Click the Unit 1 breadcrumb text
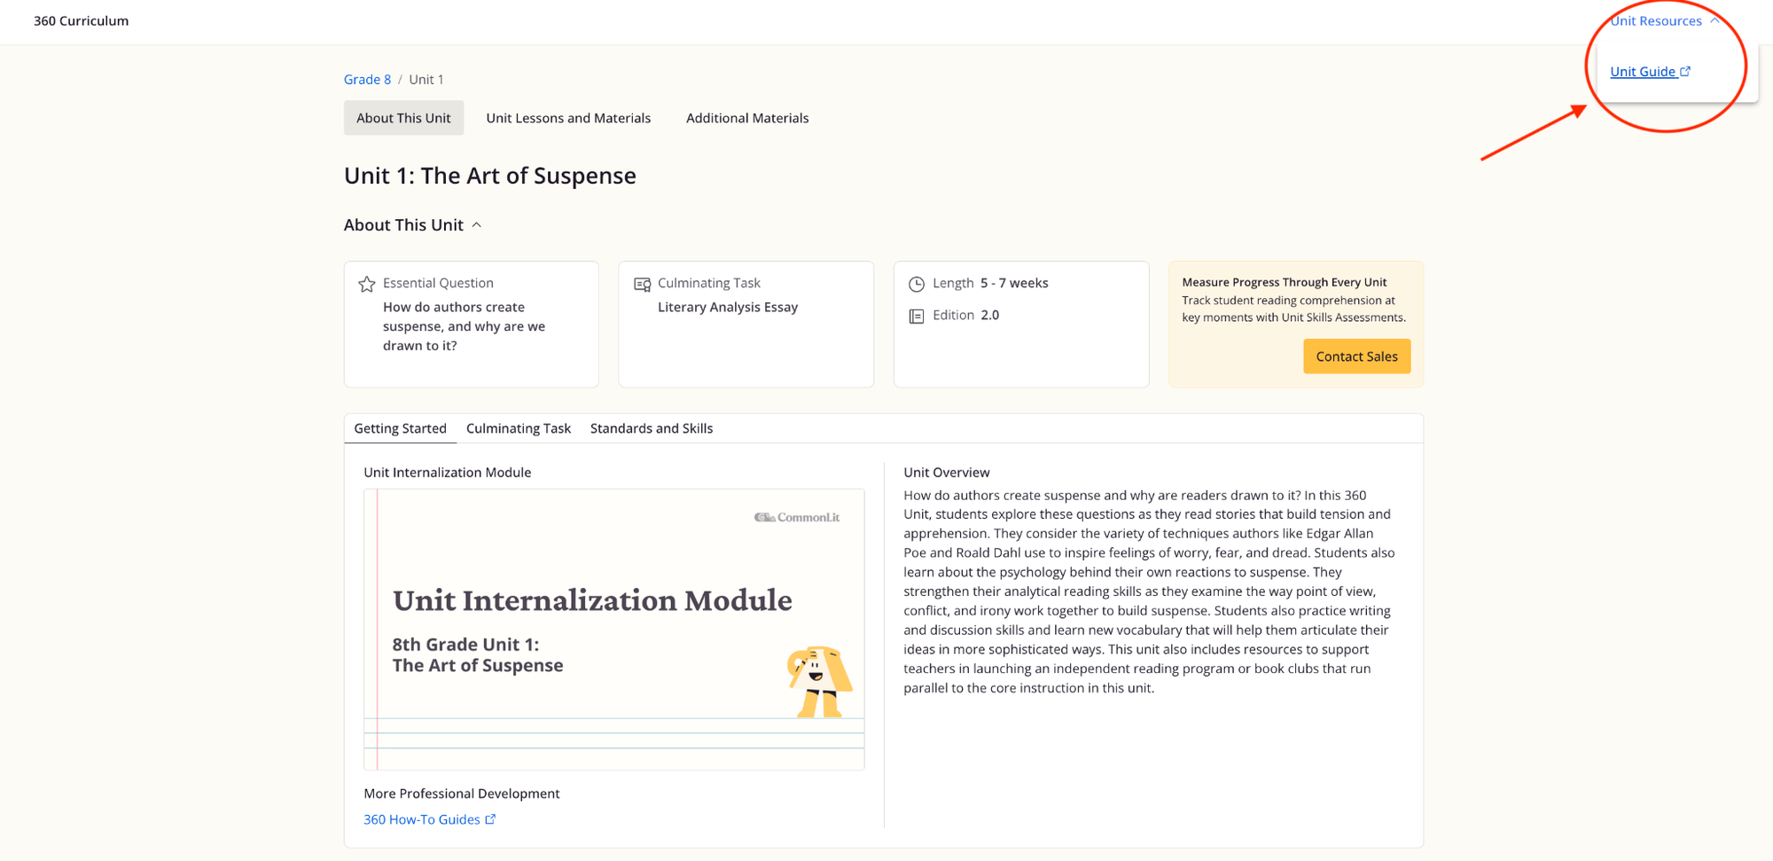1773x861 pixels. pyautogui.click(x=426, y=80)
